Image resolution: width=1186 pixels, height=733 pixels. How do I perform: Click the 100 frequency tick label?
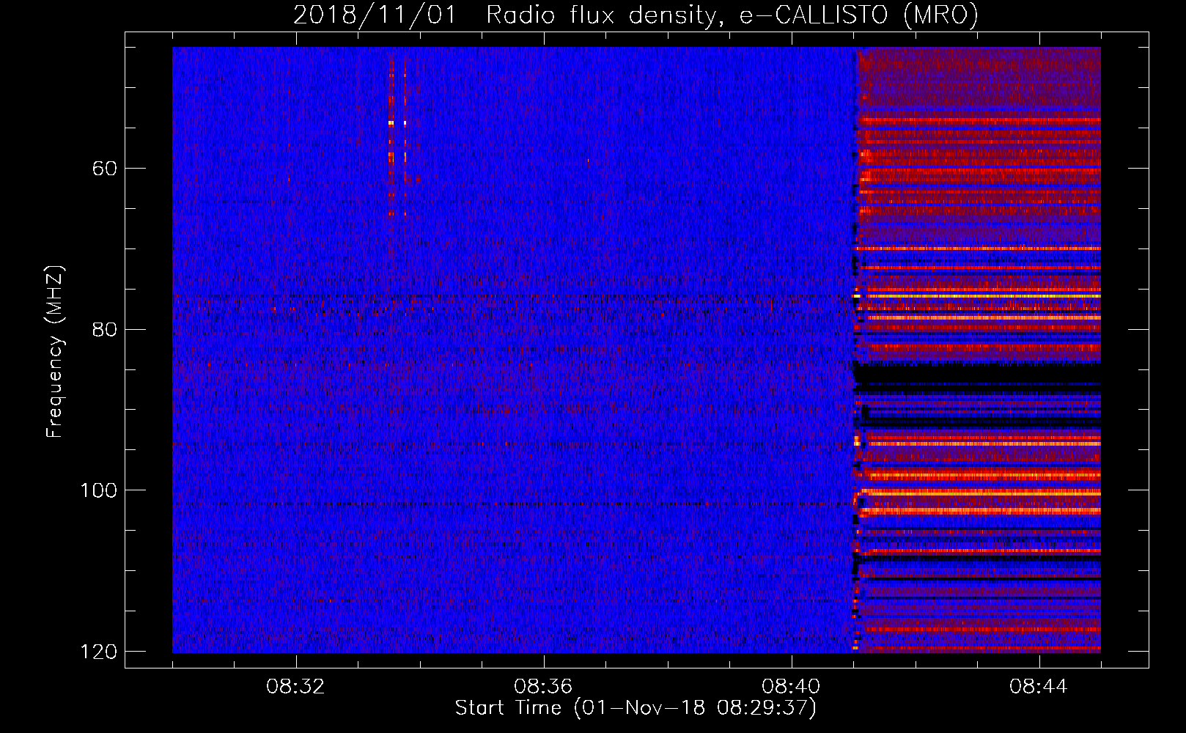[98, 490]
